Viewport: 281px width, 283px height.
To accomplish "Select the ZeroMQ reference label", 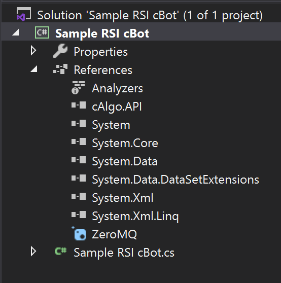I will point(114,234).
